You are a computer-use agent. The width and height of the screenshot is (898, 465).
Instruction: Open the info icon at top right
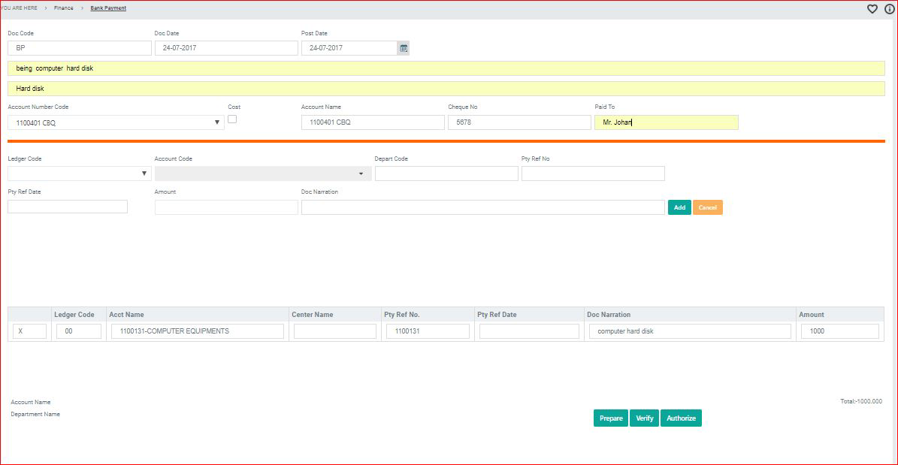(890, 9)
